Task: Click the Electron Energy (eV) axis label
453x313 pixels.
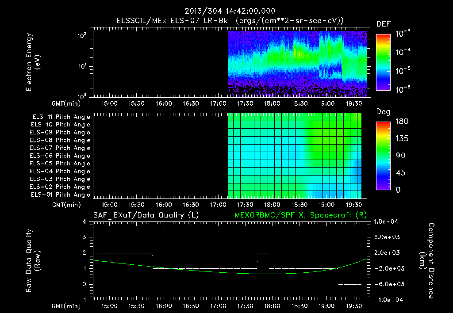Action: click(x=33, y=62)
